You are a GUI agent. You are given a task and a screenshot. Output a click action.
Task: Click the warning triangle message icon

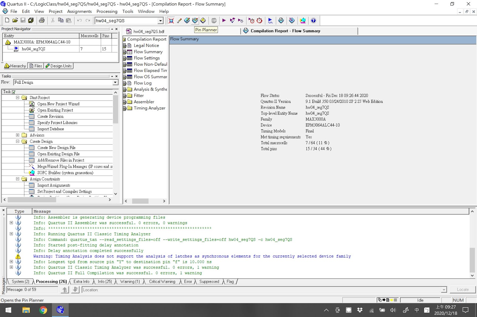(x=18, y=256)
